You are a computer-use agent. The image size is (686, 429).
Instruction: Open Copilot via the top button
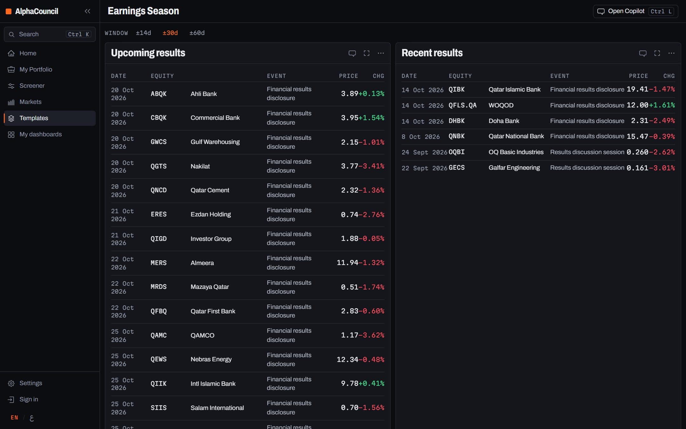coord(635,11)
